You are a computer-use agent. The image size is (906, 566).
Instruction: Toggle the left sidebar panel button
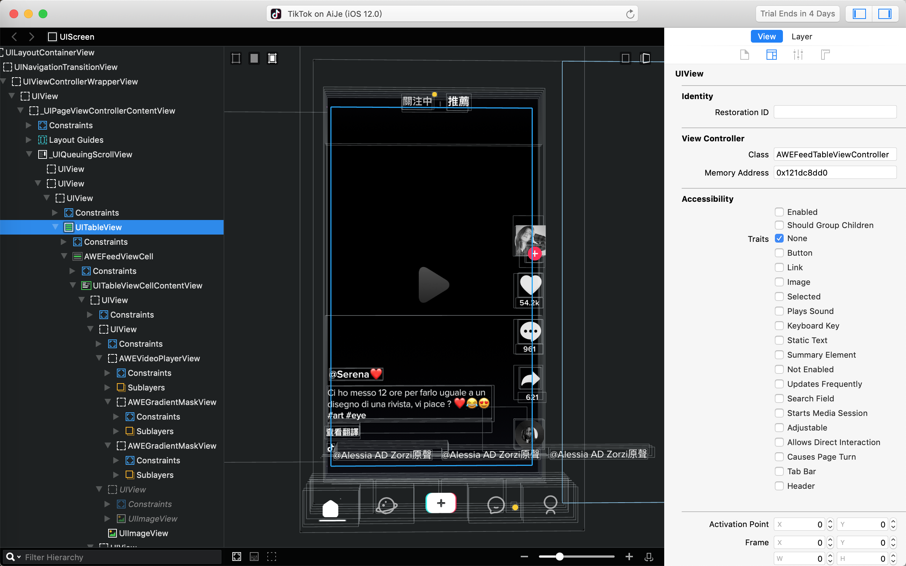859,14
